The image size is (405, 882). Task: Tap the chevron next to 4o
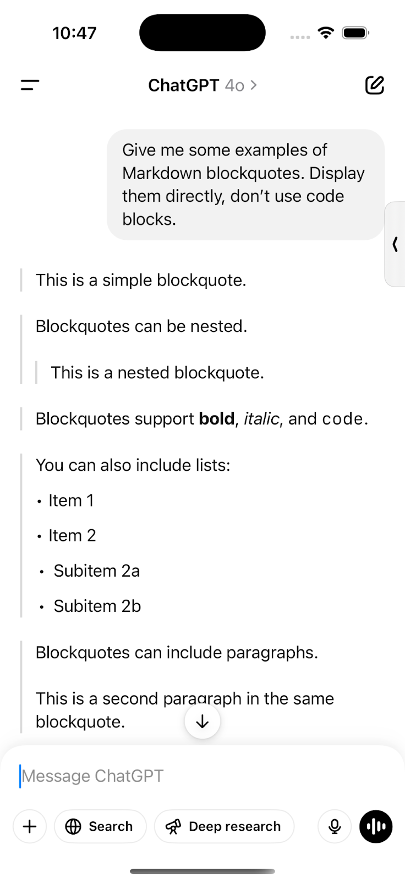254,85
